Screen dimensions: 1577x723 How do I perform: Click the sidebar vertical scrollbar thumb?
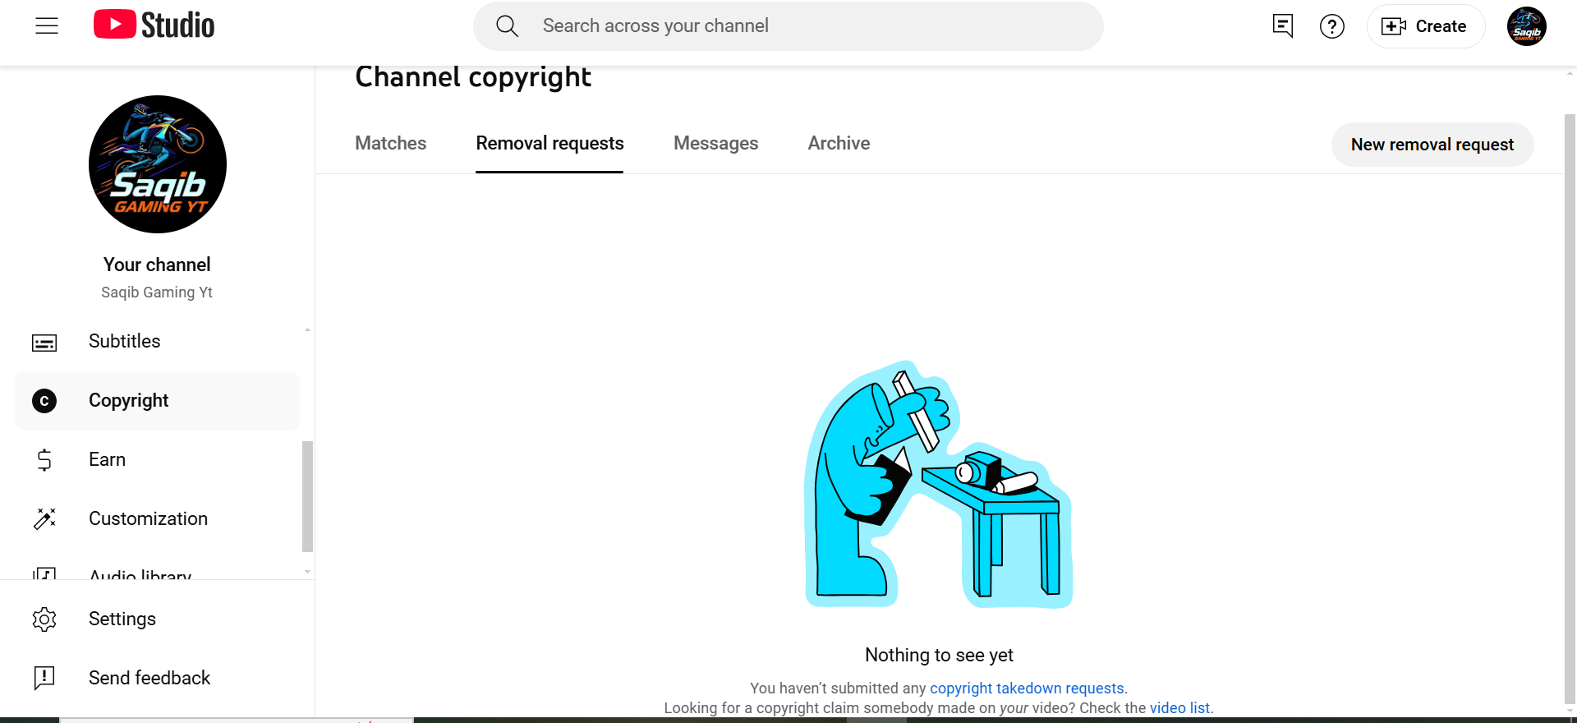(307, 497)
